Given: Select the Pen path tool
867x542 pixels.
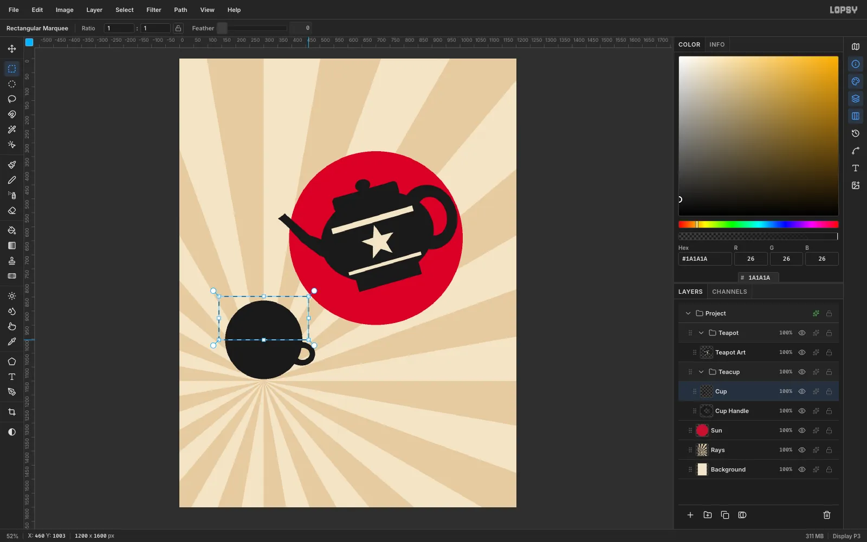Looking at the screenshot, I should coord(12,392).
